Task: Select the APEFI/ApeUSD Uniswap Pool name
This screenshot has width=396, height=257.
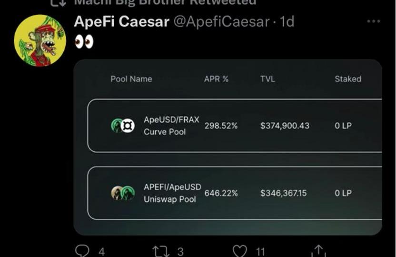Action: coord(172,193)
